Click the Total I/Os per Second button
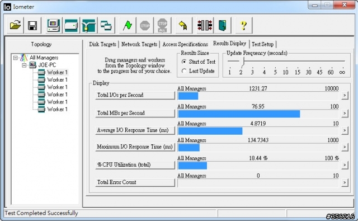Screen dimensions: 358x221 [135, 95]
